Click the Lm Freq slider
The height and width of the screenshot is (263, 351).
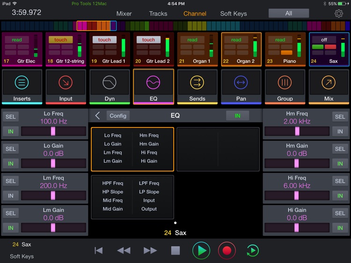[x=53, y=196]
